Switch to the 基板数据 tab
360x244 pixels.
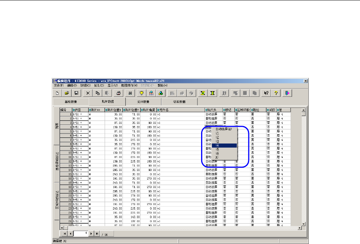pos(71,101)
